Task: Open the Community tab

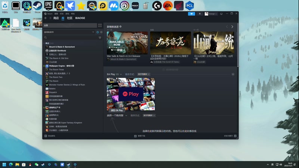Action: coord(70,18)
